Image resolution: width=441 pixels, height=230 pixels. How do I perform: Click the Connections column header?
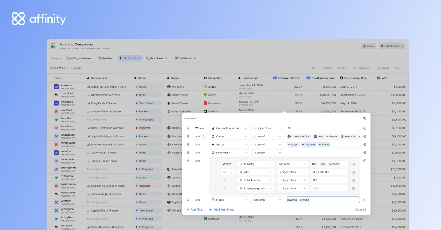(x=96, y=78)
